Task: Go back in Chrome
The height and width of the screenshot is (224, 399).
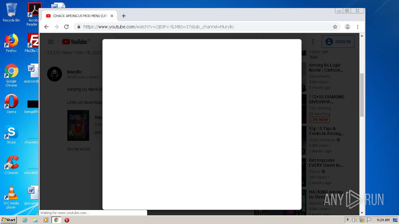Action: click(x=46, y=27)
